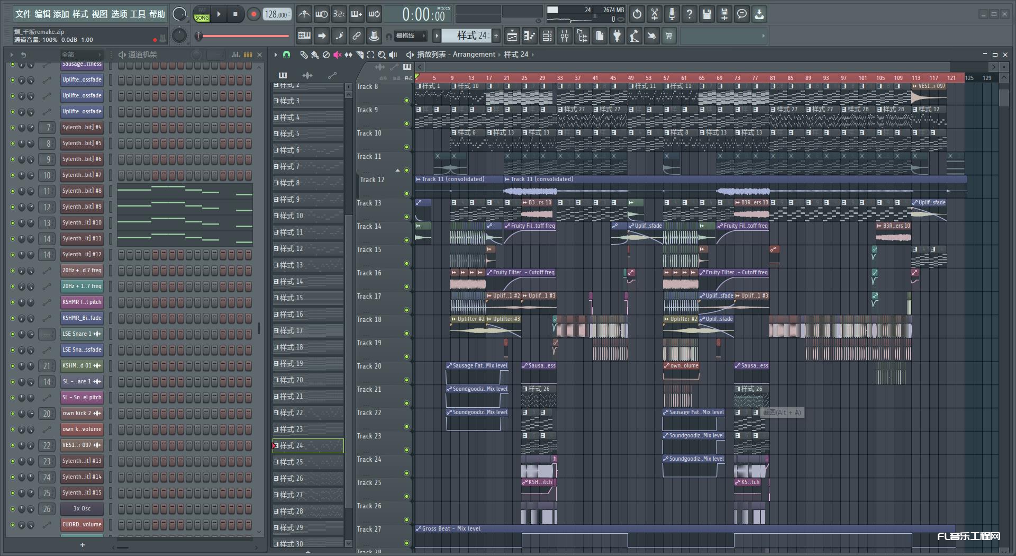Add a channel with the bottom plus button
Viewport: 1016px width, 556px height.
pyautogui.click(x=83, y=545)
